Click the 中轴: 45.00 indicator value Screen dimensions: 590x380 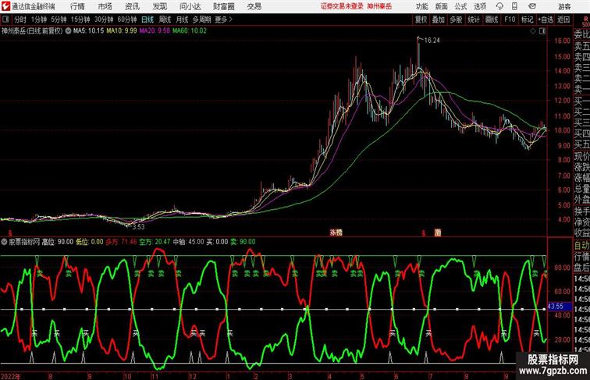click(188, 242)
